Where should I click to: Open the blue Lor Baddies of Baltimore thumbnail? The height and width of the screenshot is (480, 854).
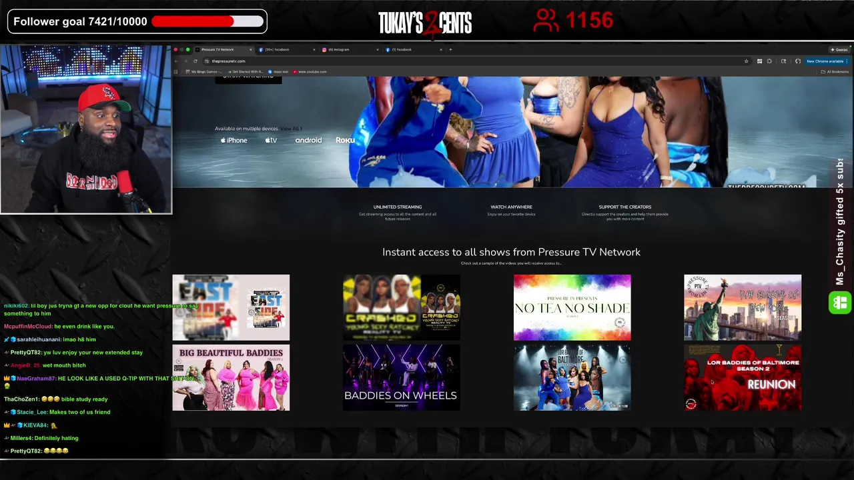[572, 377]
